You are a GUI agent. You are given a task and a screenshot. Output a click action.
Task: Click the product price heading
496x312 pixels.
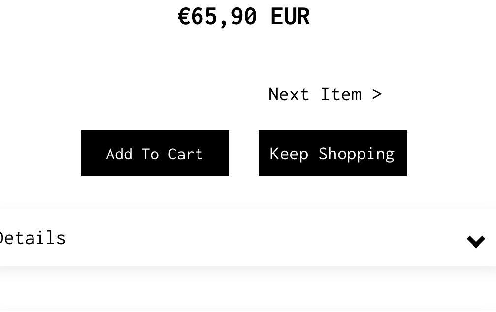243,17
